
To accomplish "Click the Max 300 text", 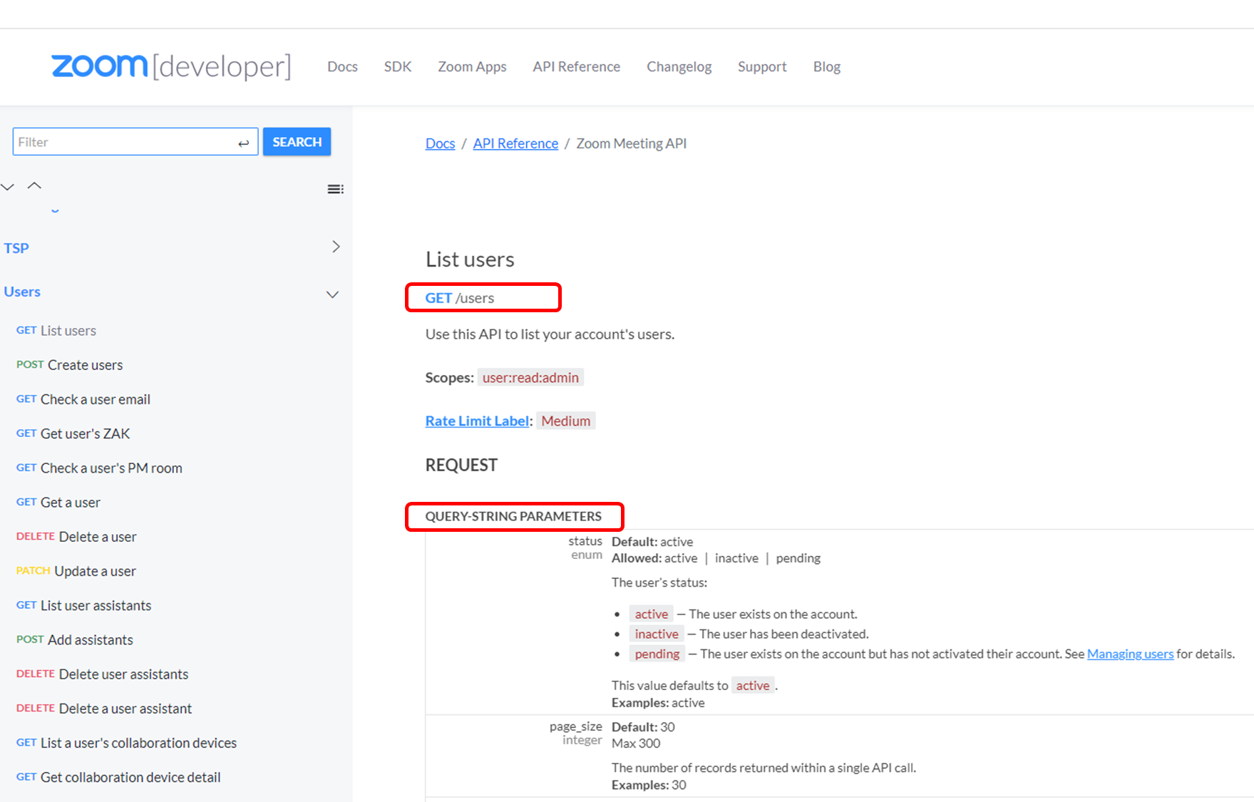I will (636, 744).
